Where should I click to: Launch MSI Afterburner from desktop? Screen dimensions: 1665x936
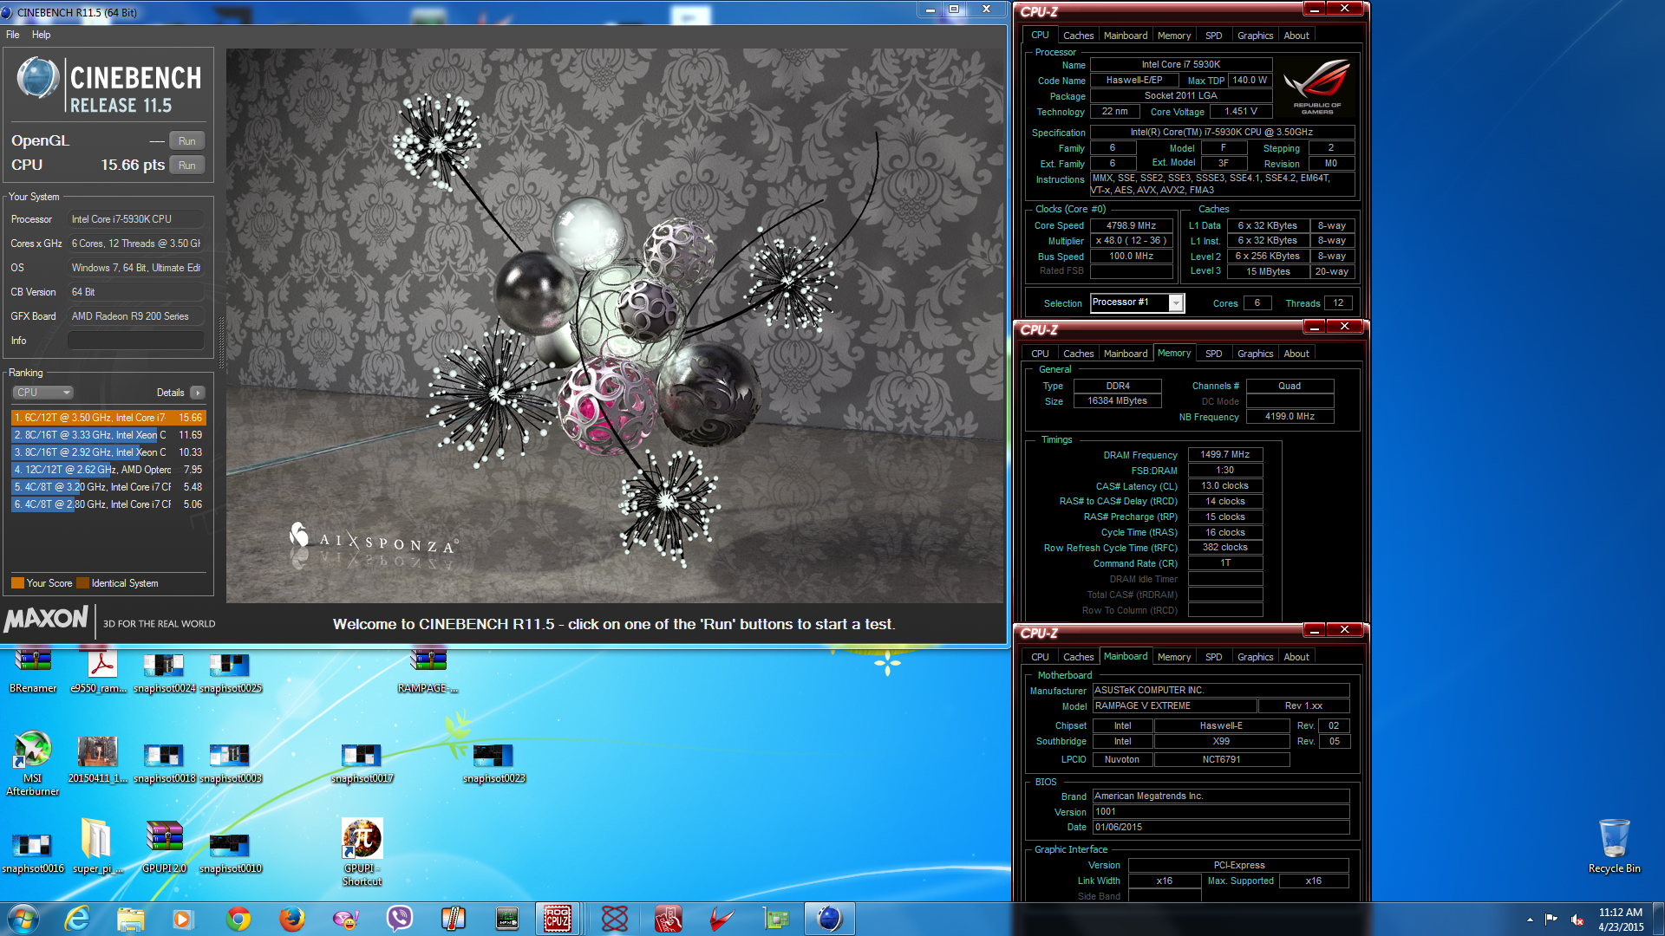point(33,763)
